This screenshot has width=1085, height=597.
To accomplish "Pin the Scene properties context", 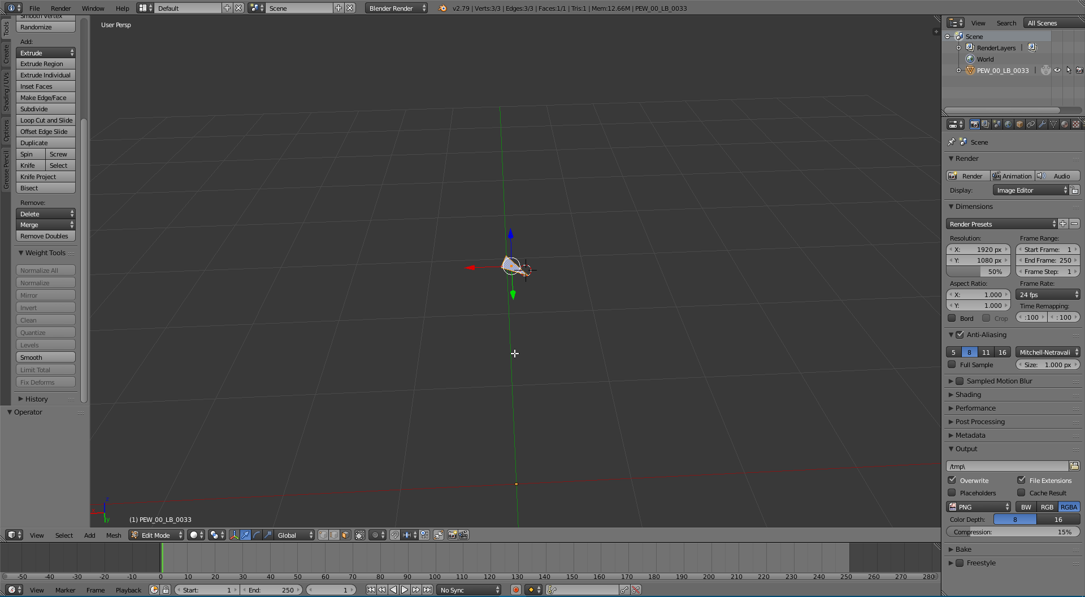I will click(x=952, y=142).
